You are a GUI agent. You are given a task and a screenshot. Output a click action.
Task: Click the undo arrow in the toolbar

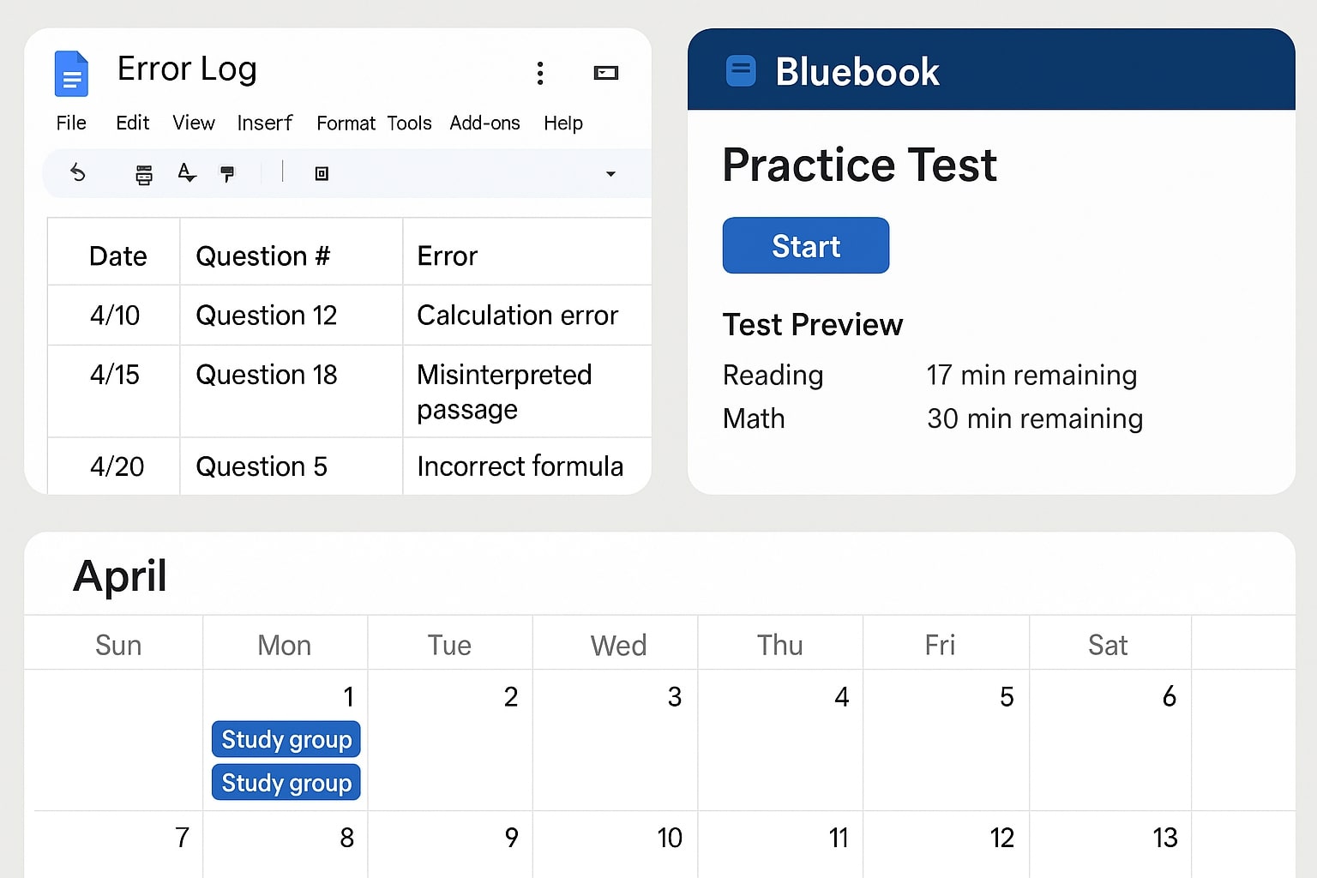click(78, 173)
